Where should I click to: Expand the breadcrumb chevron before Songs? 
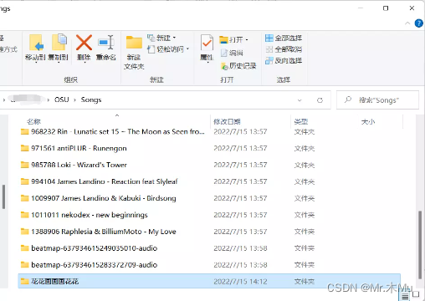[x=74, y=100]
